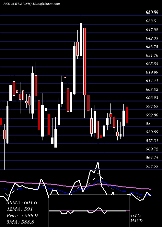162x227 pixels.
Task: Click the last red candlestick on the right
Action: point(127,115)
